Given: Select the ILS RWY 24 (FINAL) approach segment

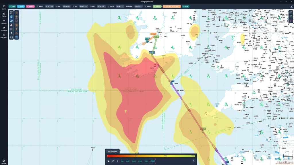Looking at the screenshot, I should pos(171,6).
